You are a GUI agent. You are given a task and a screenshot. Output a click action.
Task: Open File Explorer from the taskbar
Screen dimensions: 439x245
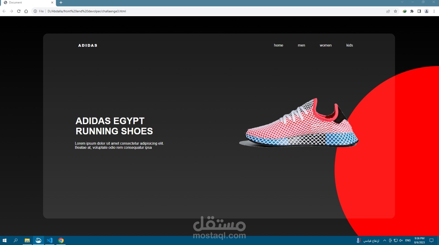coord(27,241)
